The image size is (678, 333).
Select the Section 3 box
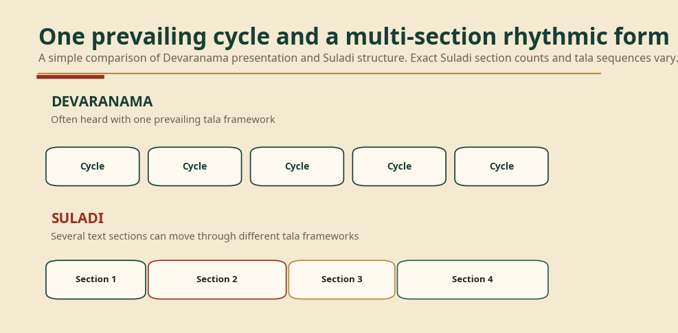click(x=341, y=279)
